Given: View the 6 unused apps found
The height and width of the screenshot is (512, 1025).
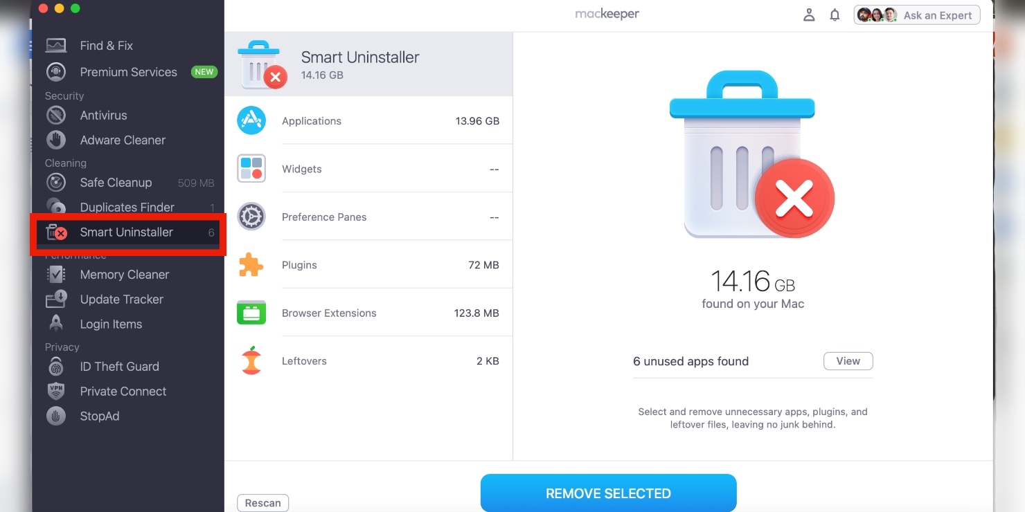Looking at the screenshot, I should tap(848, 361).
